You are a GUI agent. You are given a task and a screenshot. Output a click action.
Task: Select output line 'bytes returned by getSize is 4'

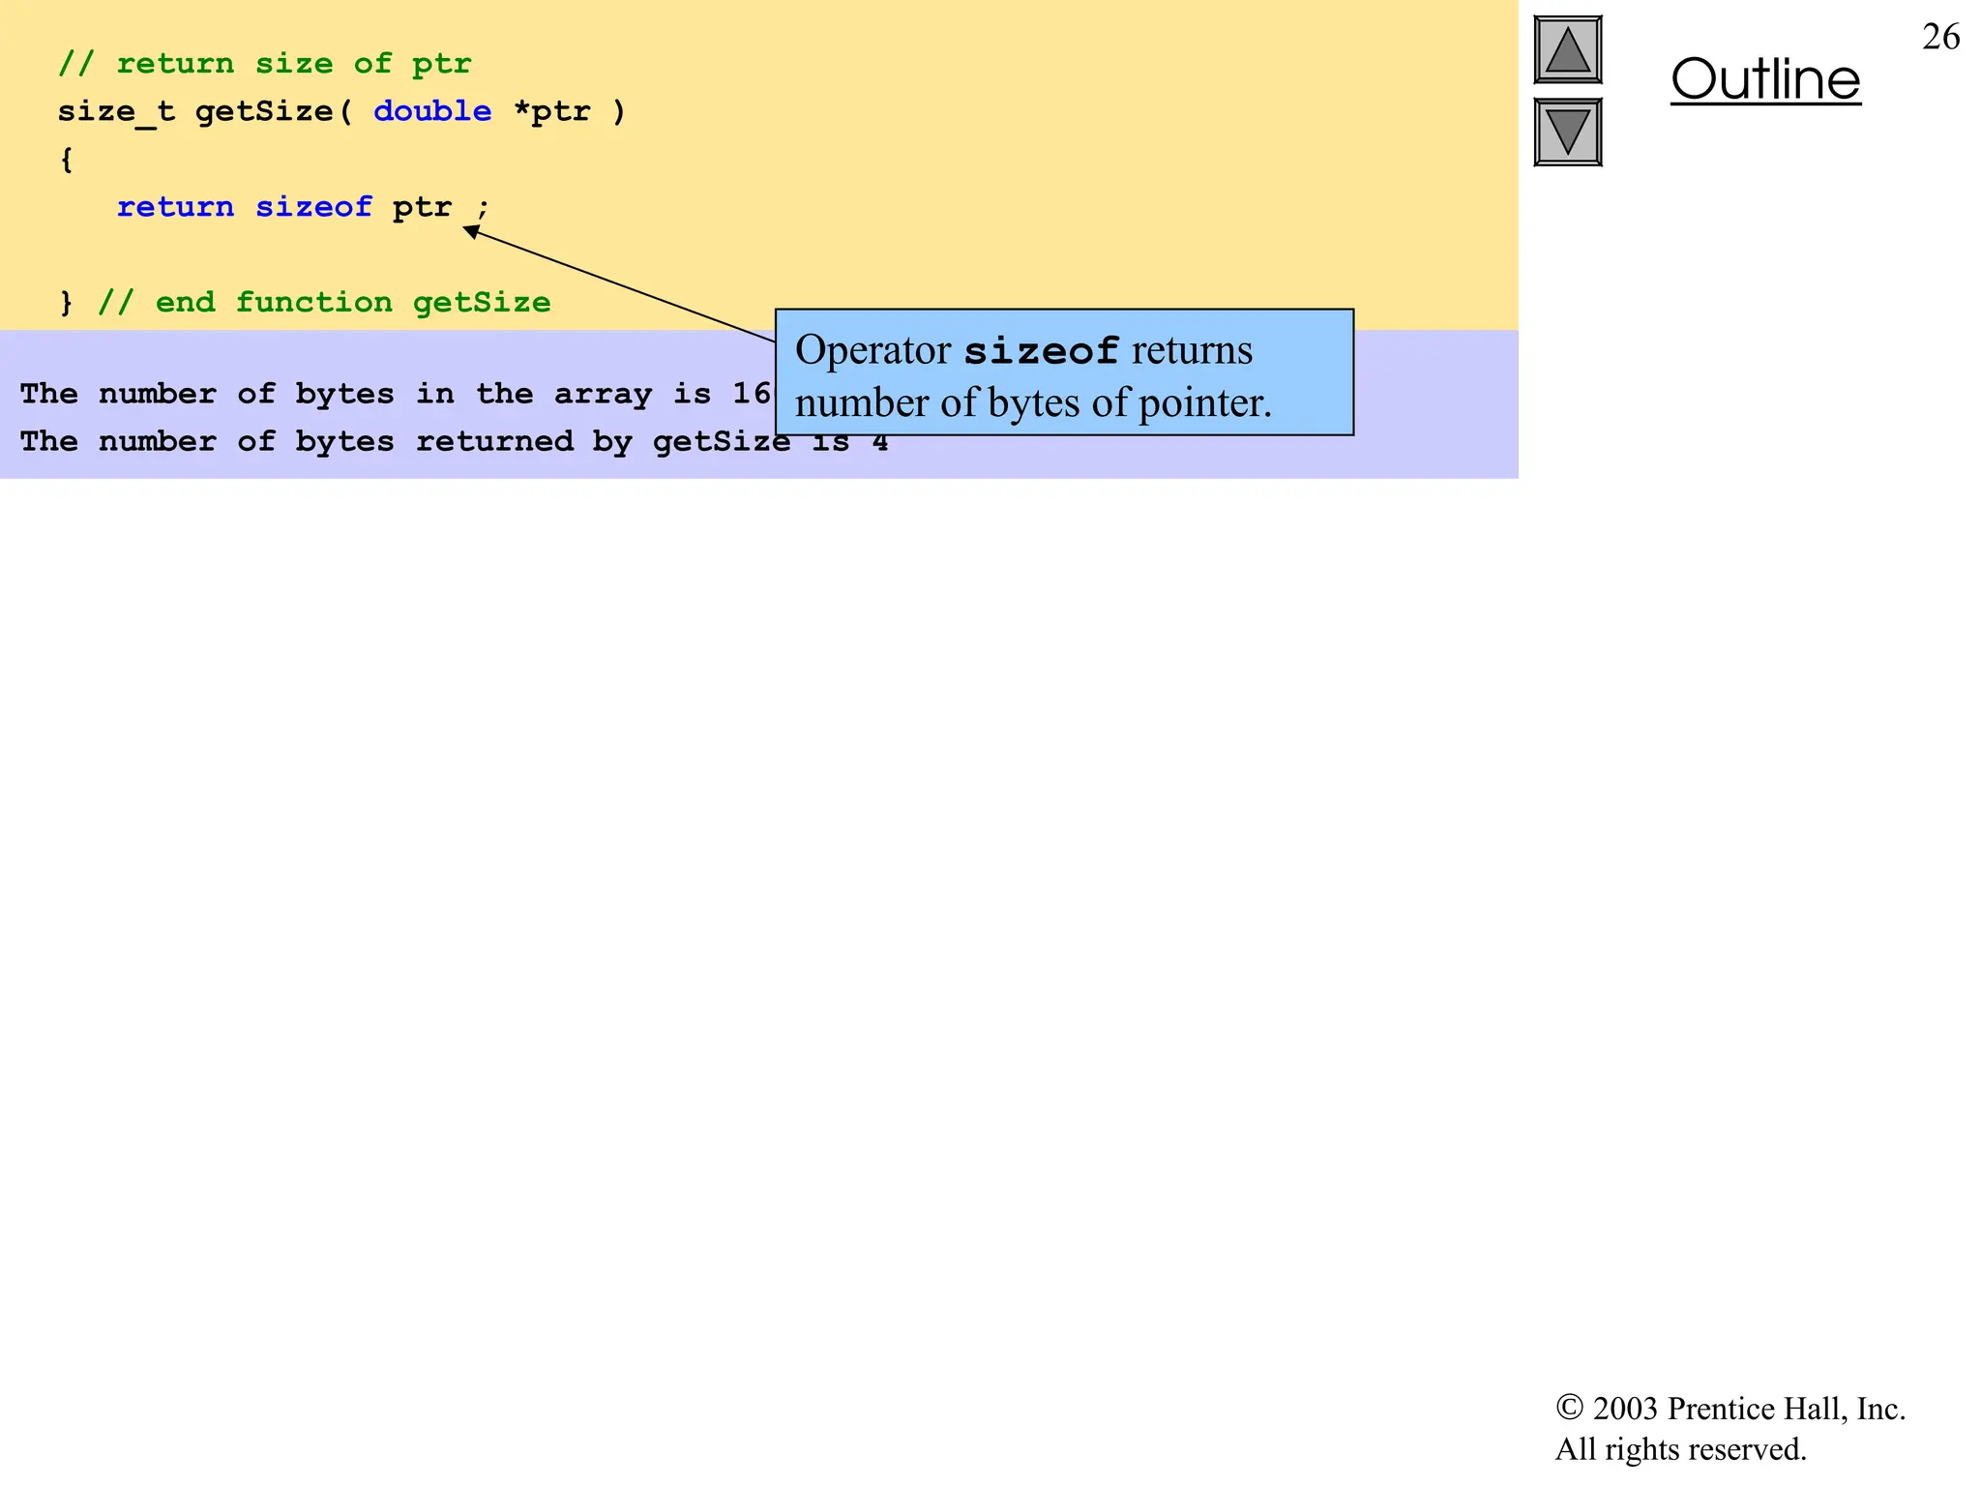tap(591, 441)
